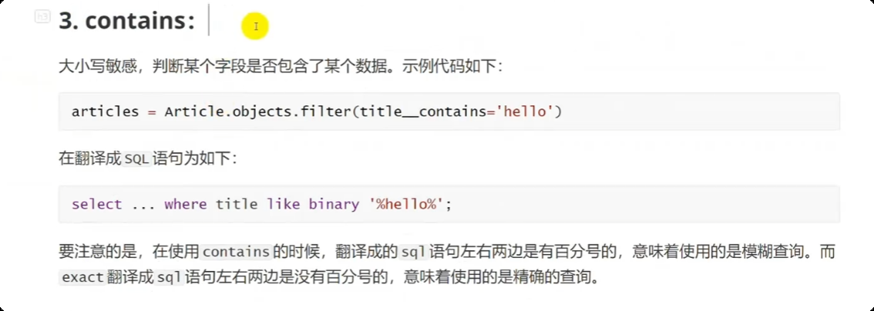Image resolution: width=874 pixels, height=311 pixels.
Task: Click the inline 'contains' code in the note
Action: [x=235, y=252]
